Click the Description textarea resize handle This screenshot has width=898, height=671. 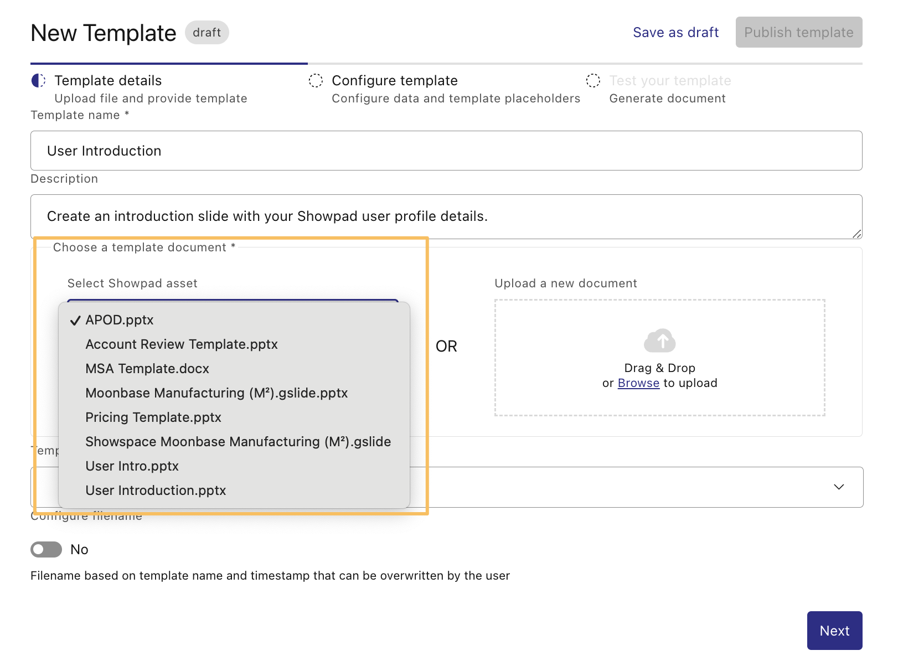(x=856, y=234)
